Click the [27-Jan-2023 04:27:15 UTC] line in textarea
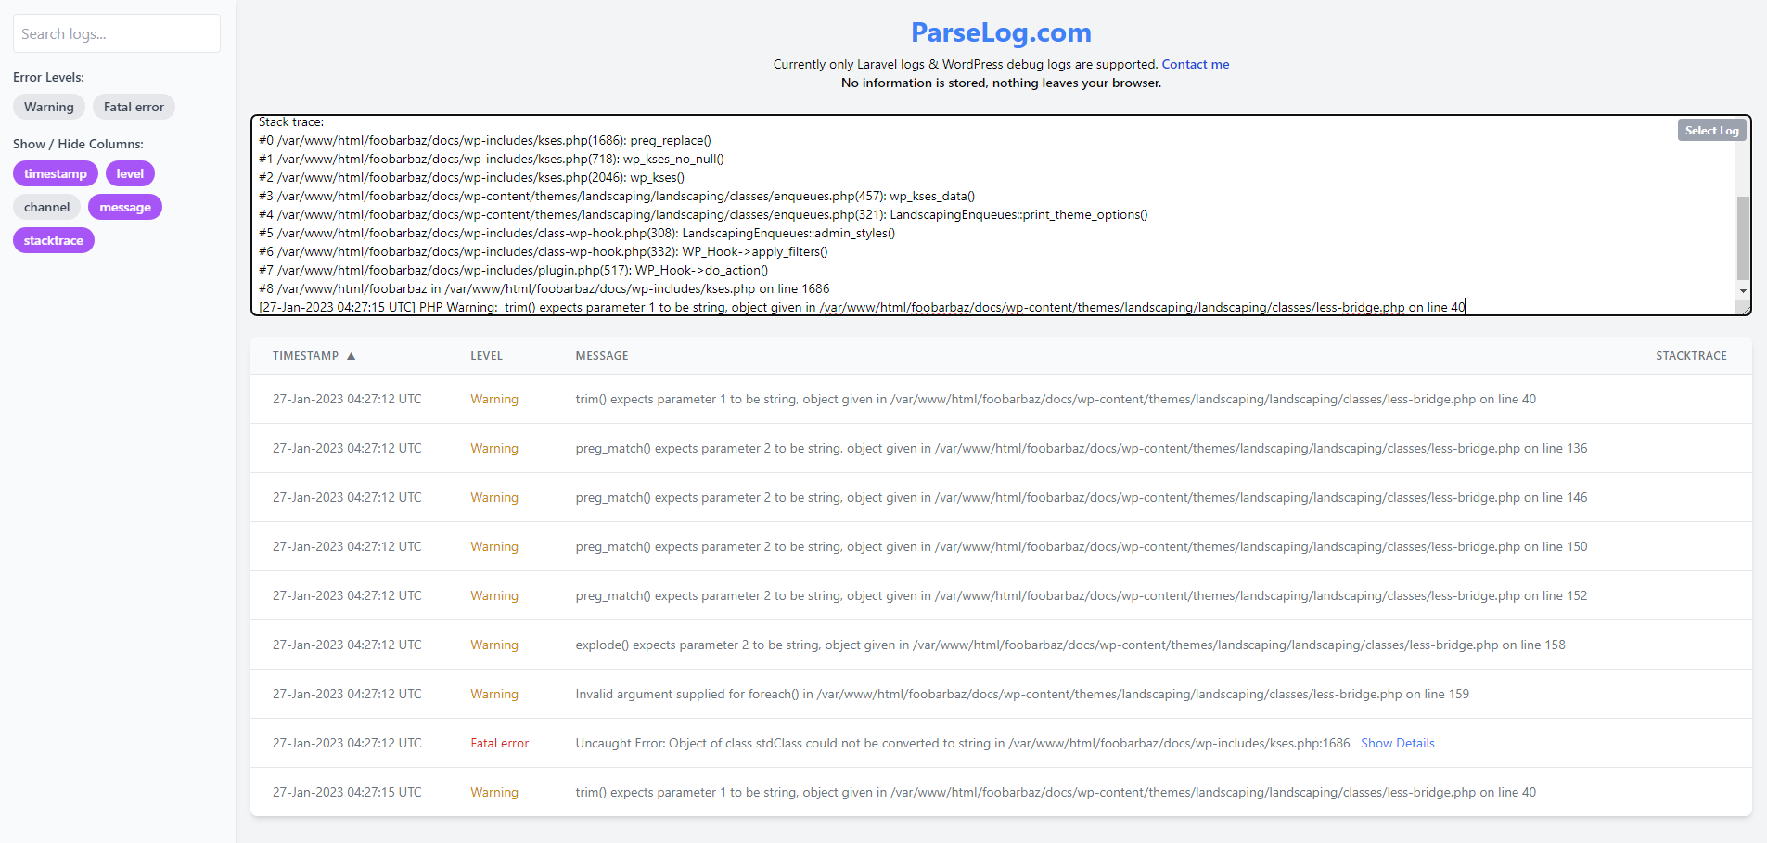1767x843 pixels. (862, 307)
